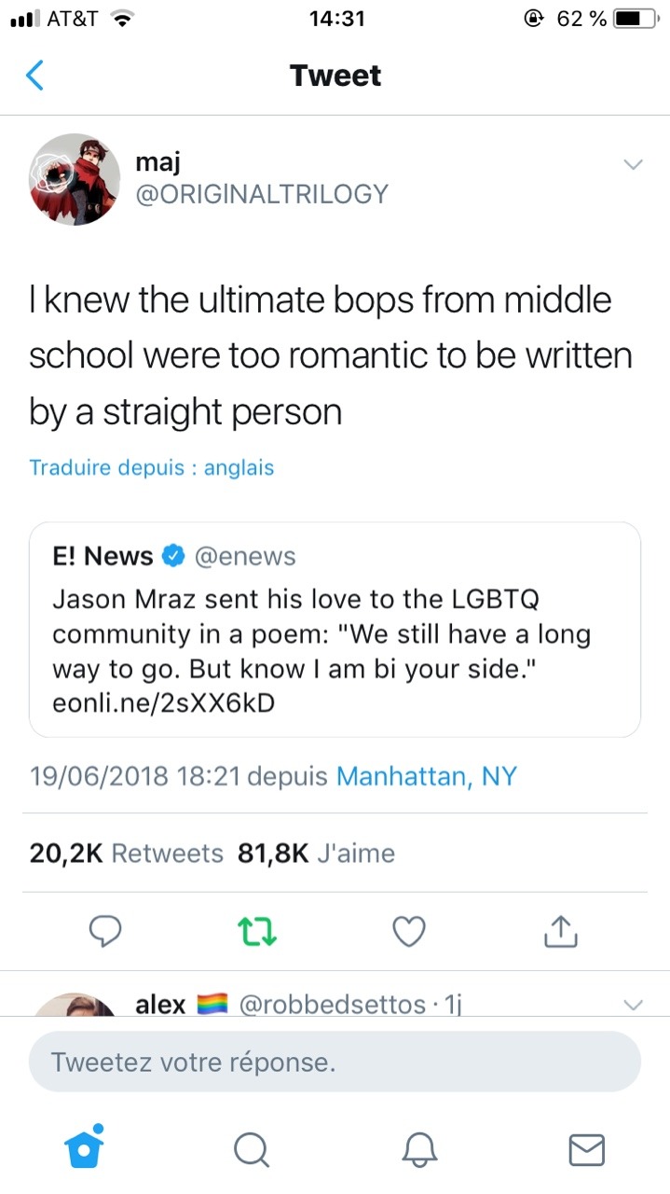
Task: Expand options chevron on alex's reply
Action: 633,1005
